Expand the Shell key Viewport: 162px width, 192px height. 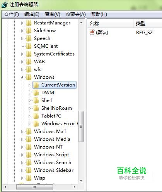(x=29, y=101)
